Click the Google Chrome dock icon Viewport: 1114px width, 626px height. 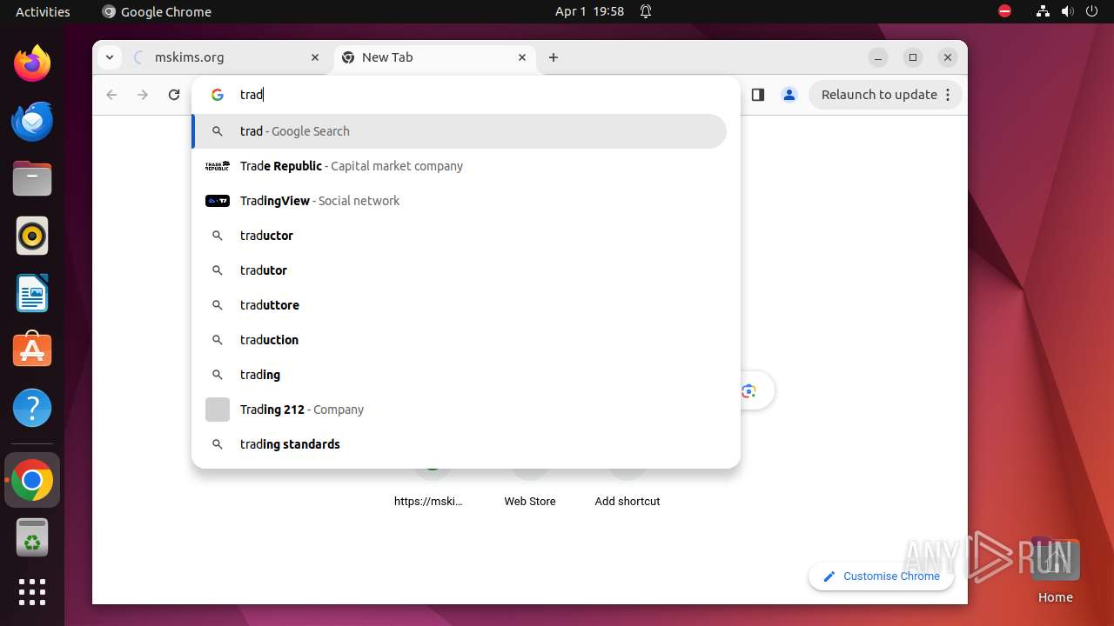(32, 480)
